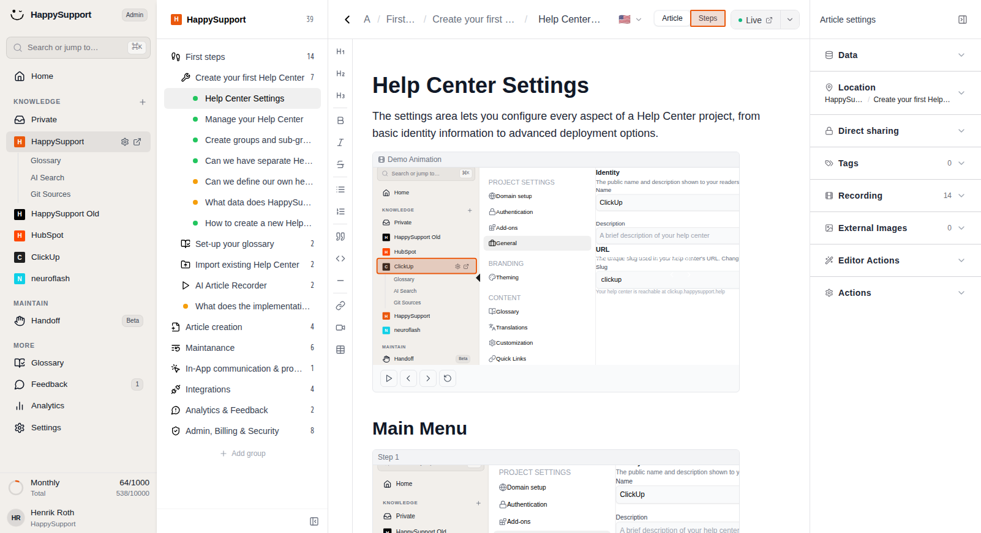Restart the Demo Animation

point(448,378)
